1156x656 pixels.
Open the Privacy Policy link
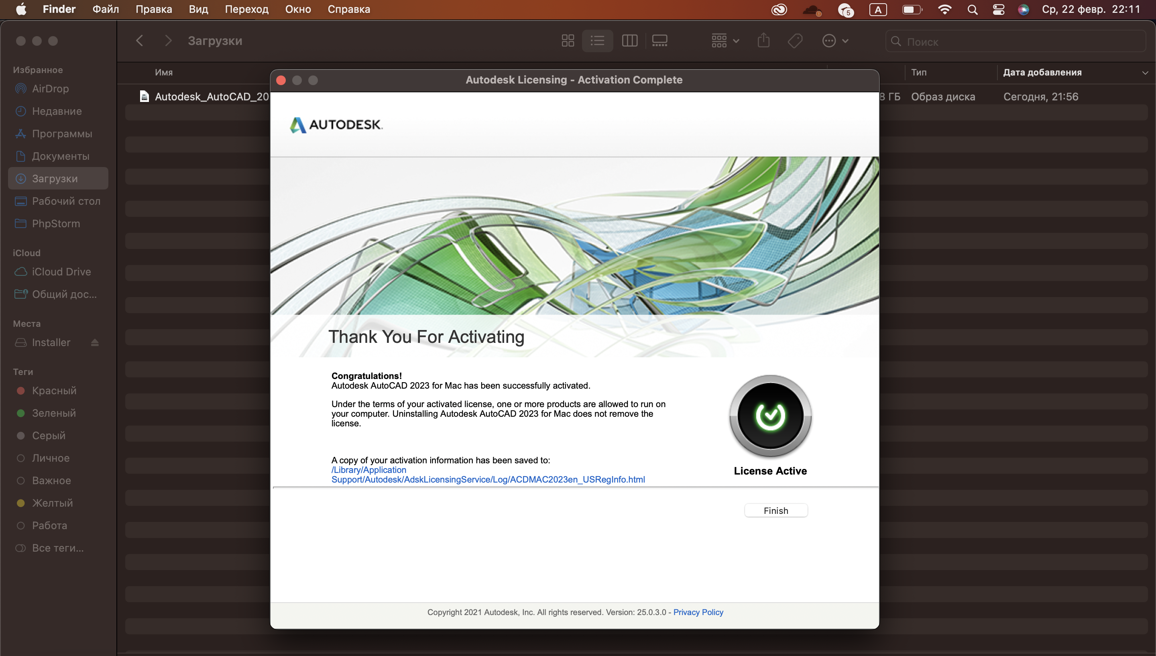(698, 612)
